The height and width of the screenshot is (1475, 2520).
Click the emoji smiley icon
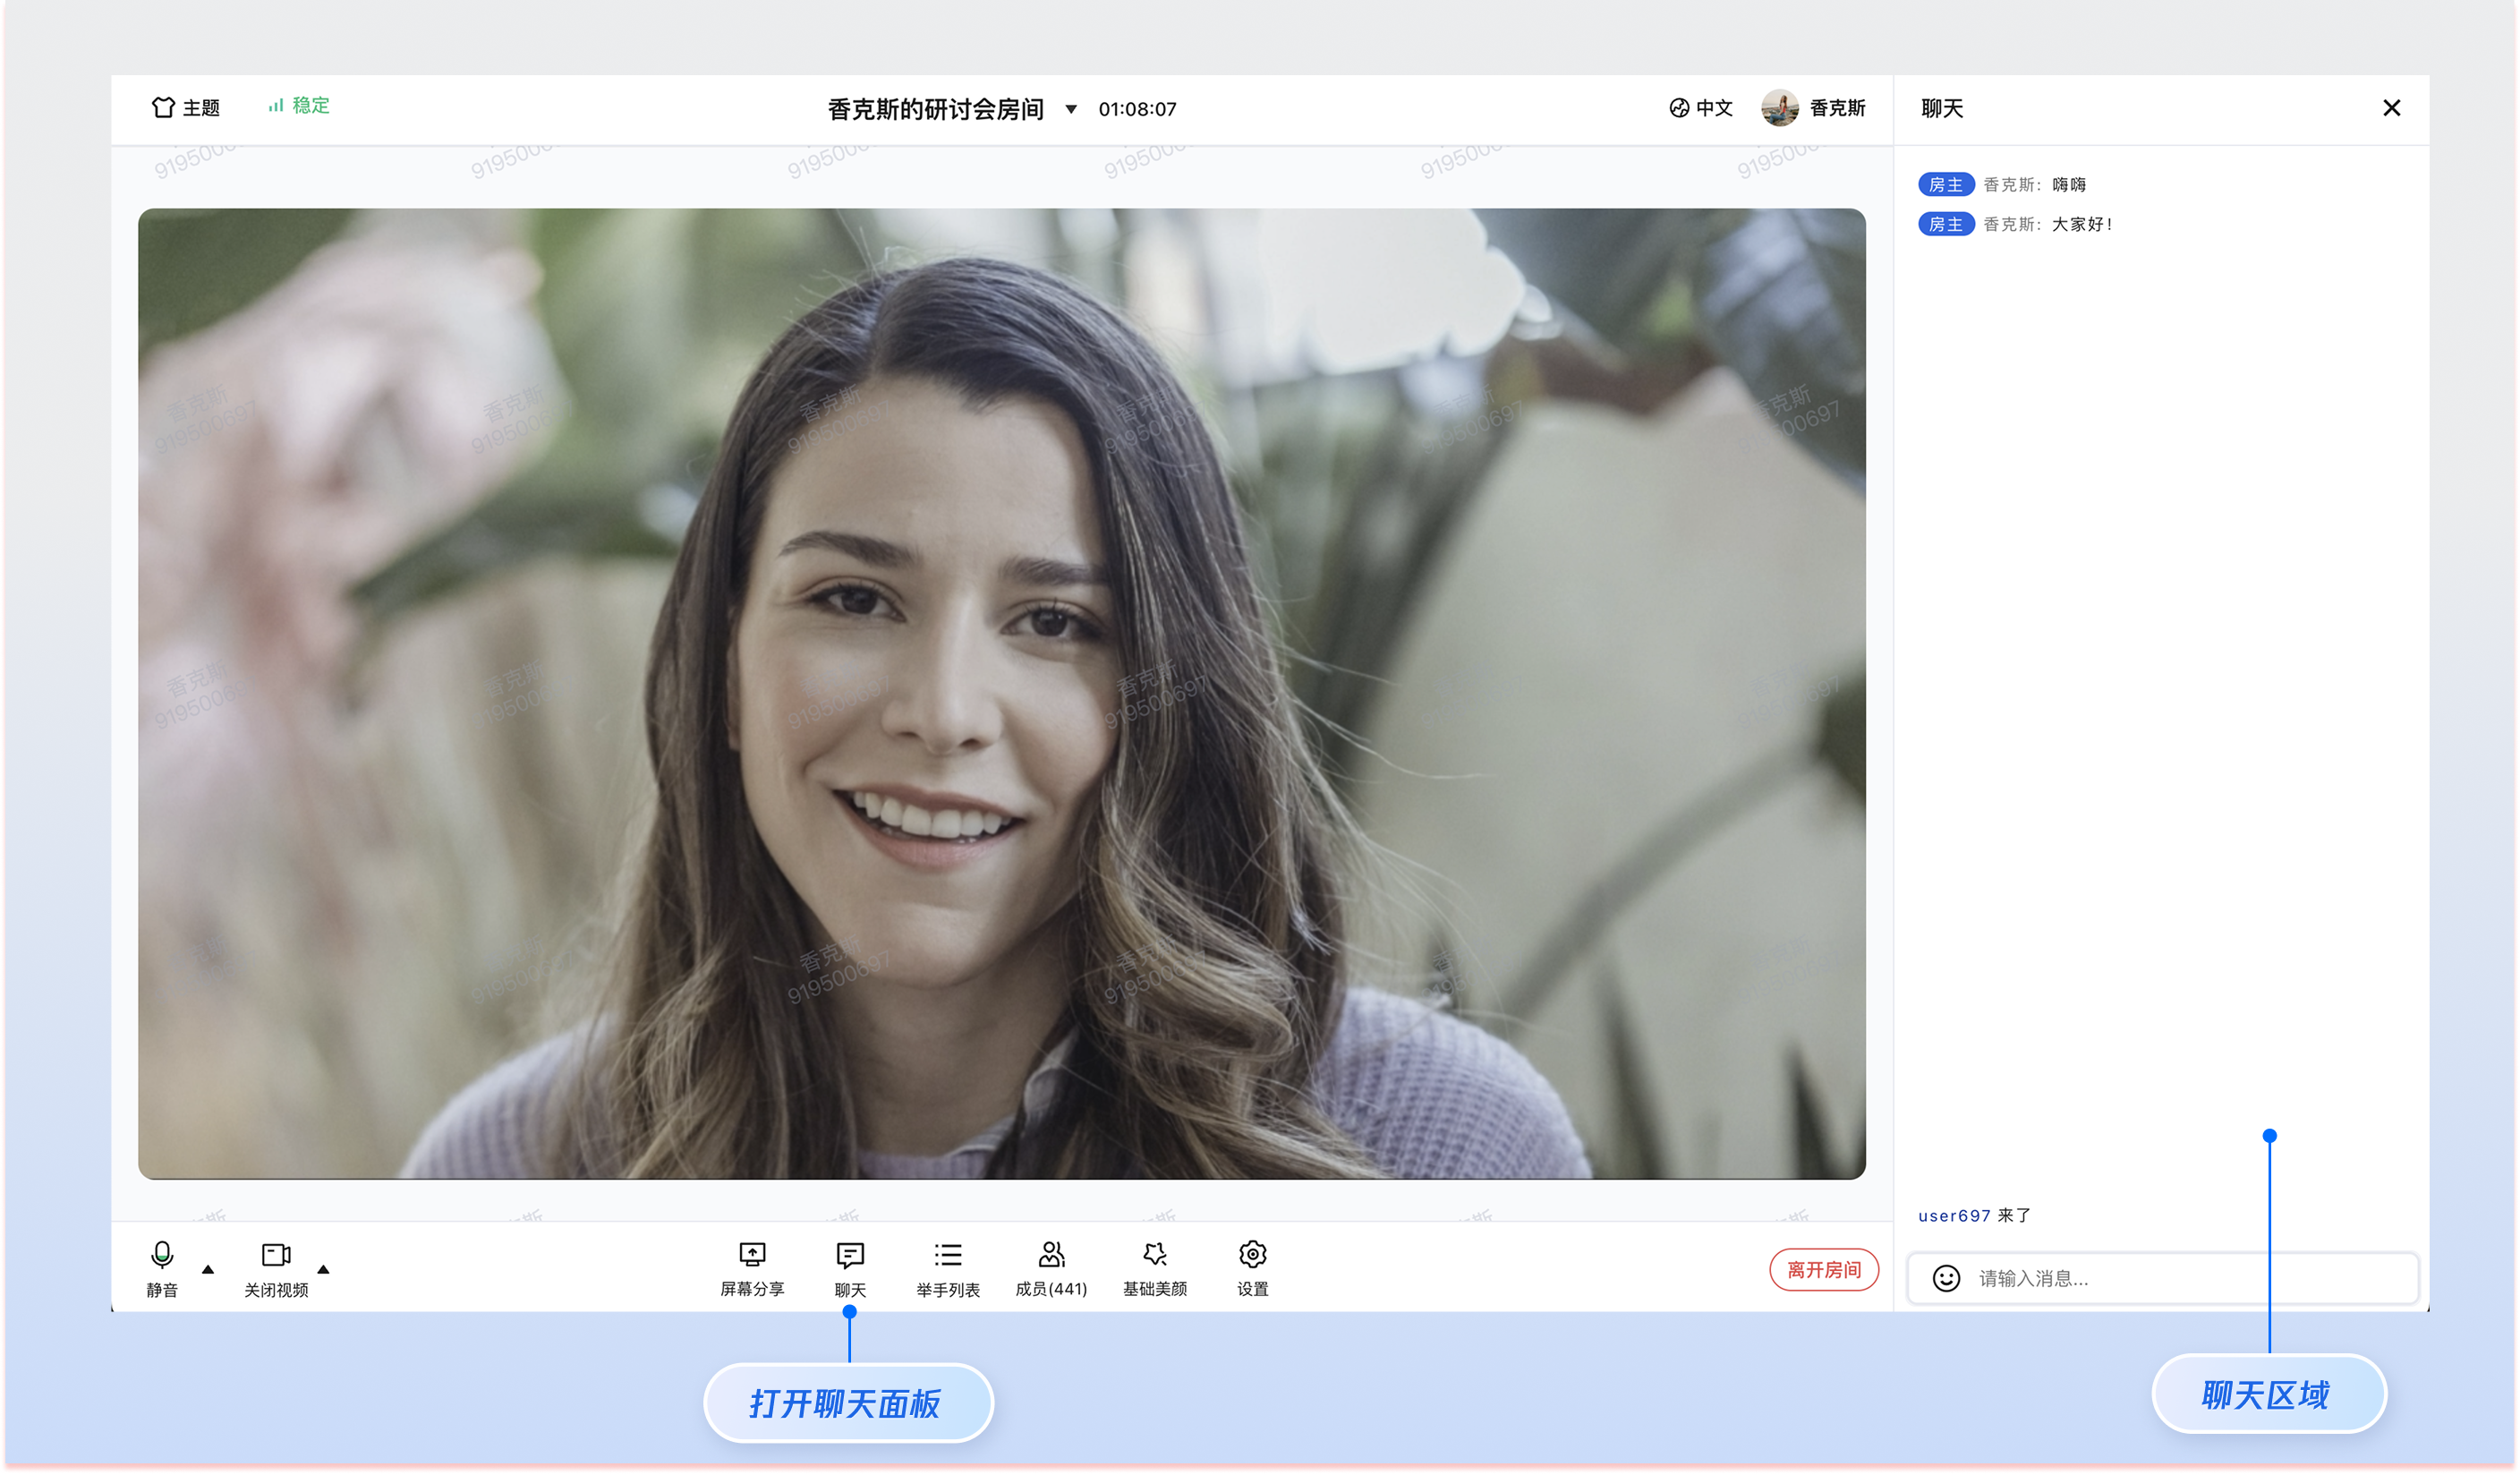[x=1946, y=1278]
